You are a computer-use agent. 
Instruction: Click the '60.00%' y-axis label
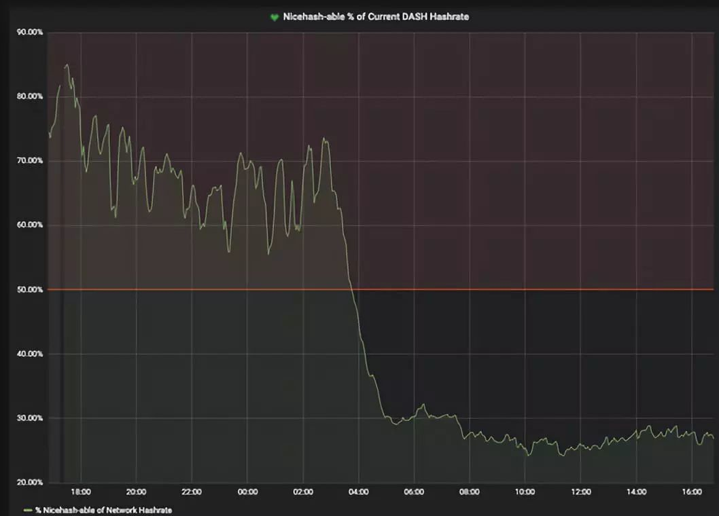tap(30, 225)
